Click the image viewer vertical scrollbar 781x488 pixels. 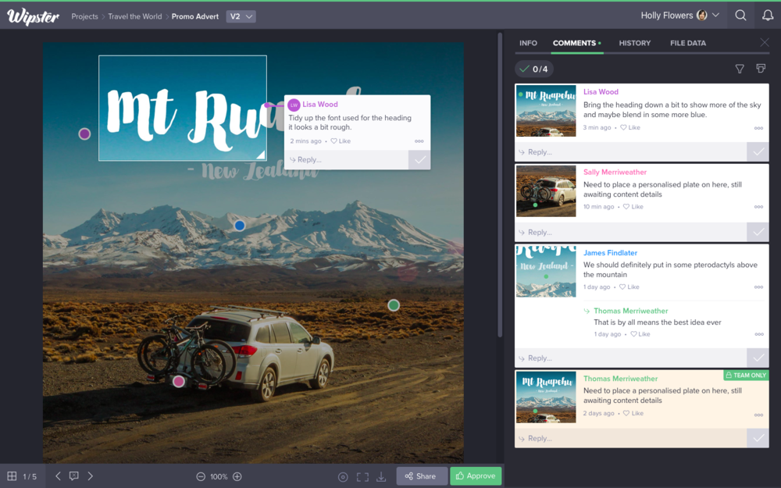point(500,185)
